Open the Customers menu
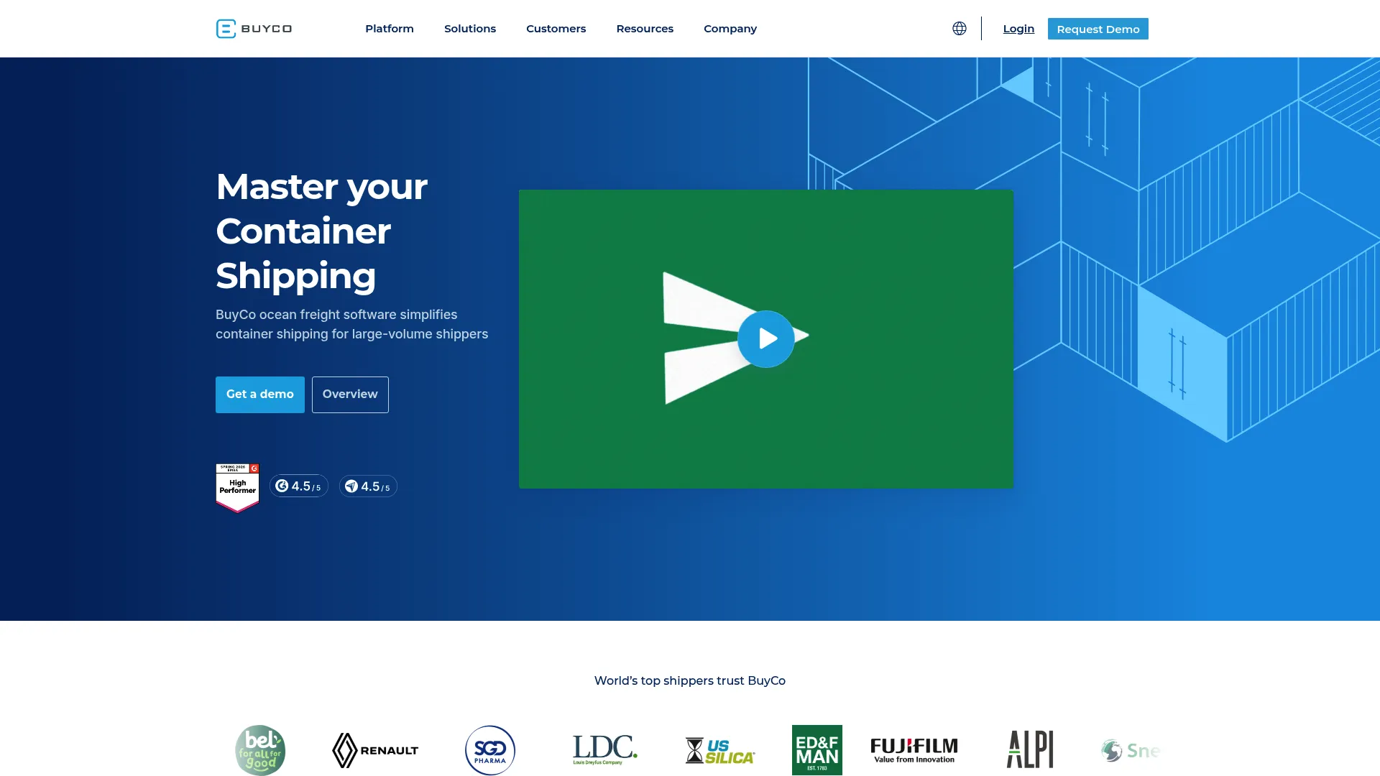The width and height of the screenshot is (1380, 776). (556, 29)
